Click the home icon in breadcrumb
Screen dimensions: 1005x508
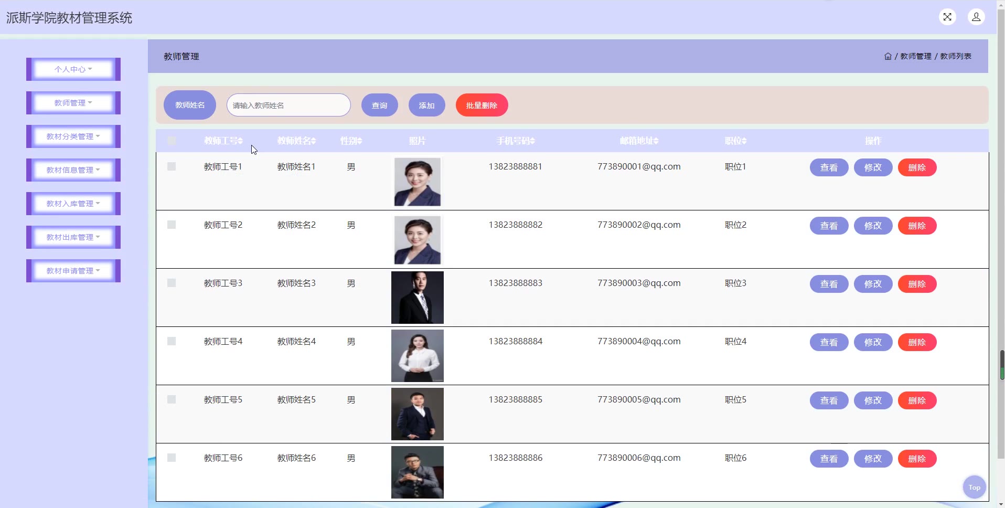pos(888,56)
